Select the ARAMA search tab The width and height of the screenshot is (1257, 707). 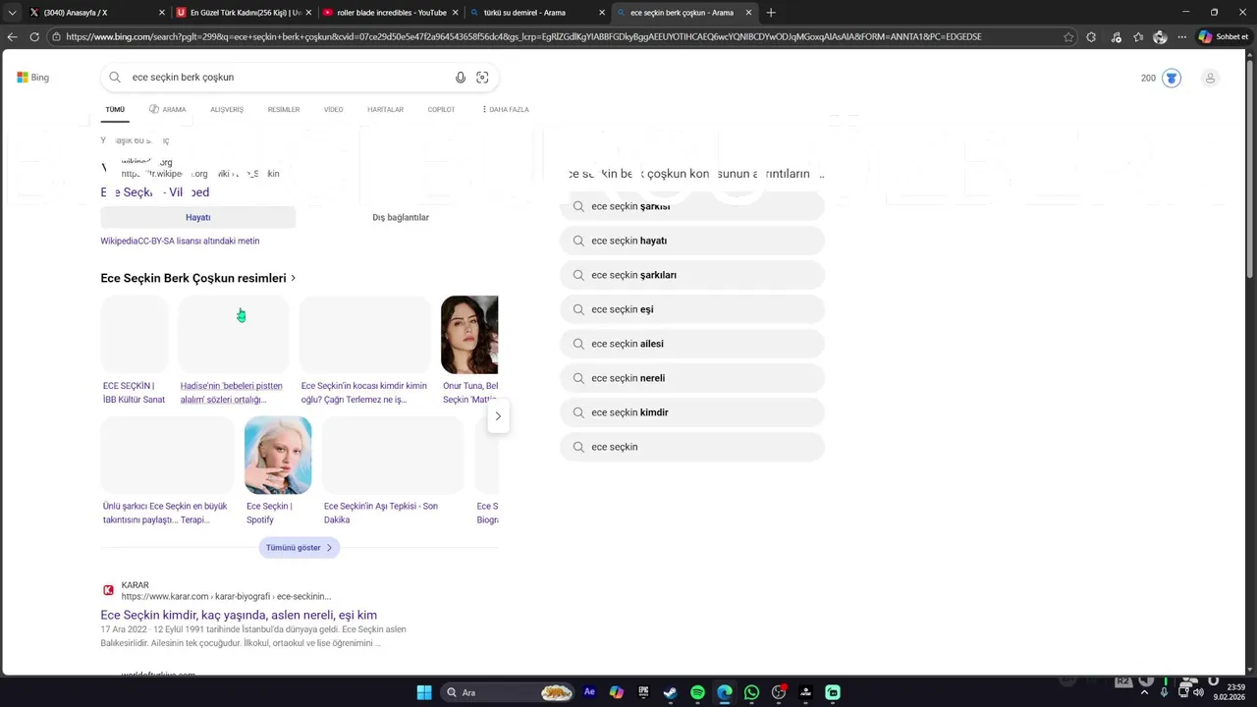168,110
